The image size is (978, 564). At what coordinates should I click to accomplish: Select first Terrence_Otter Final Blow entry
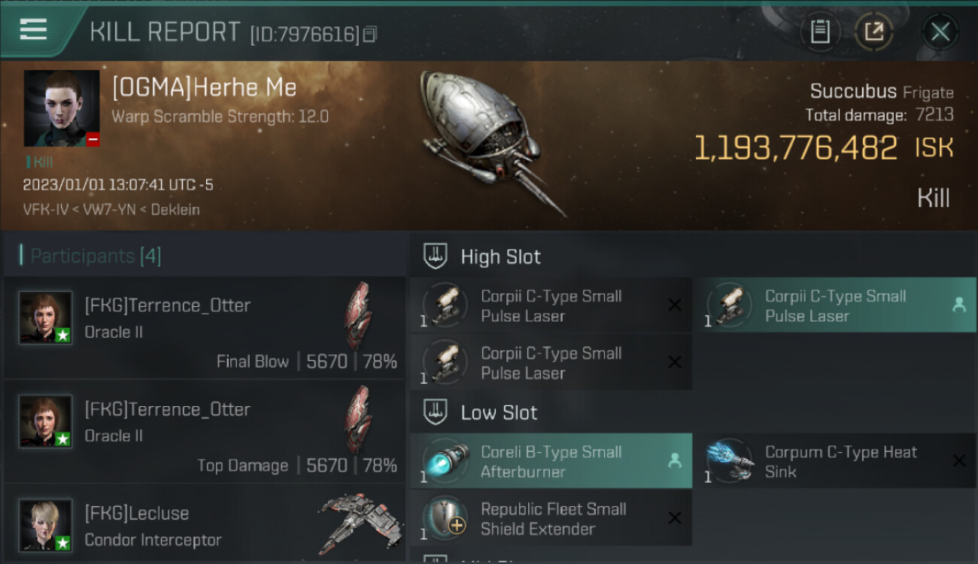pyautogui.click(x=205, y=327)
